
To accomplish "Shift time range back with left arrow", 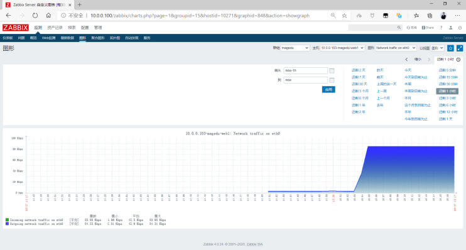I will click(x=406, y=60).
